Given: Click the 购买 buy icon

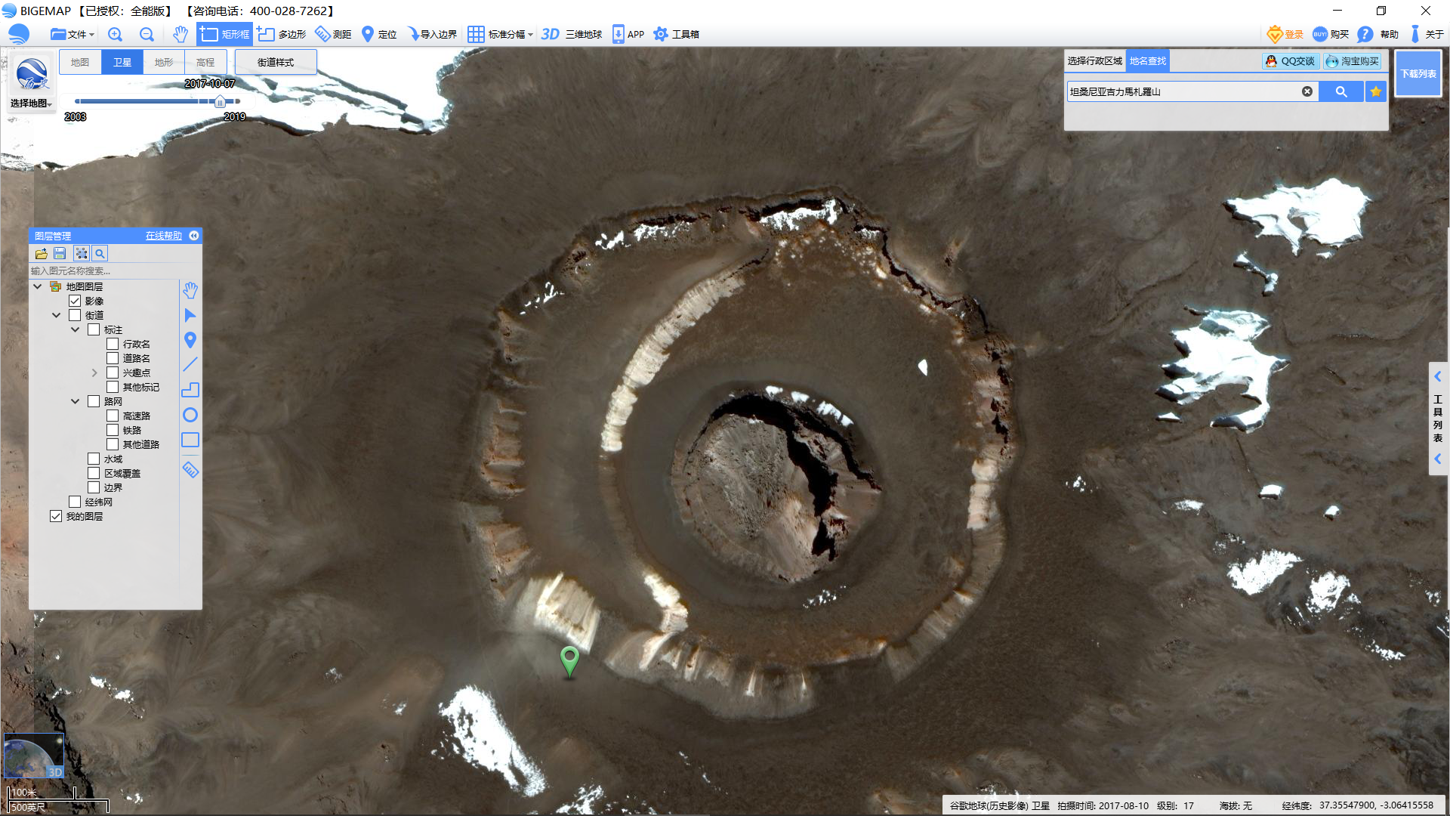Looking at the screenshot, I should (1320, 34).
